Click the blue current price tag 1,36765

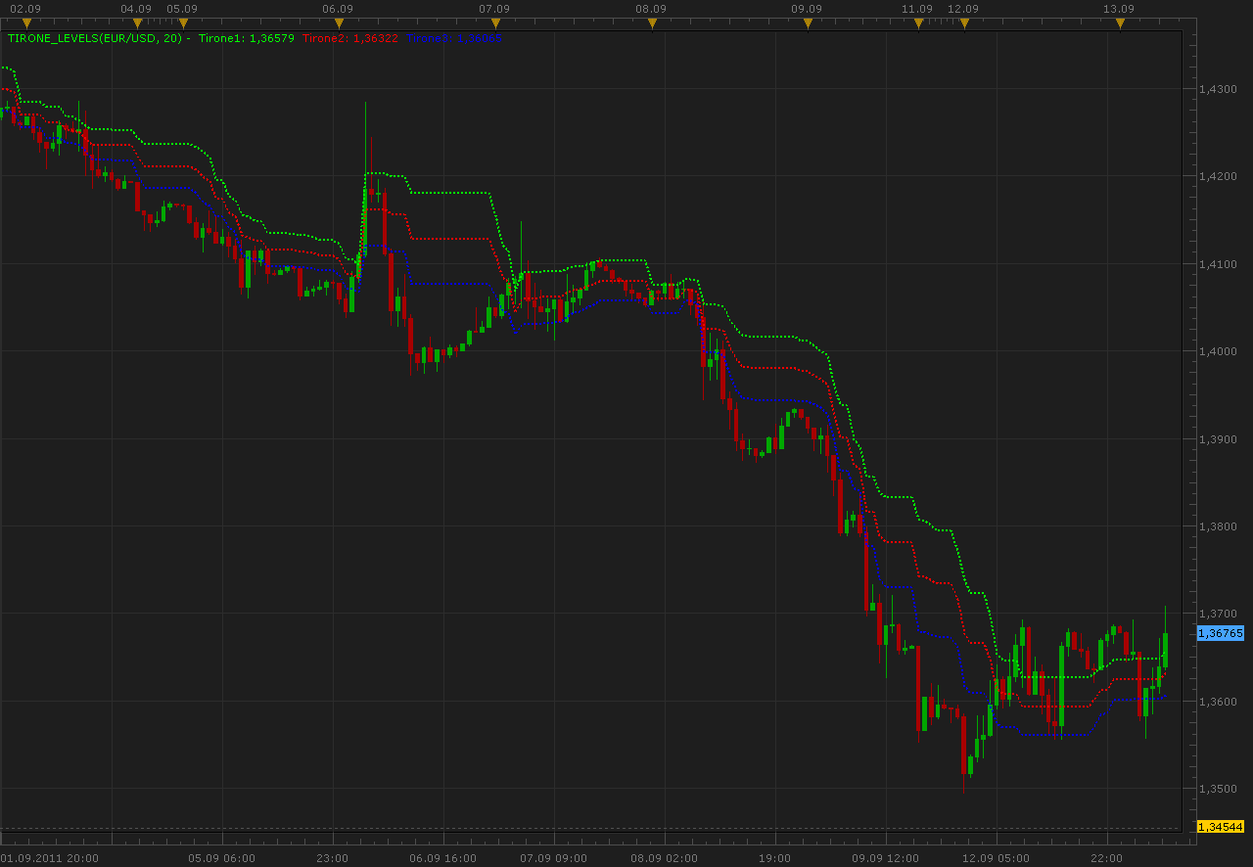[x=1221, y=633]
